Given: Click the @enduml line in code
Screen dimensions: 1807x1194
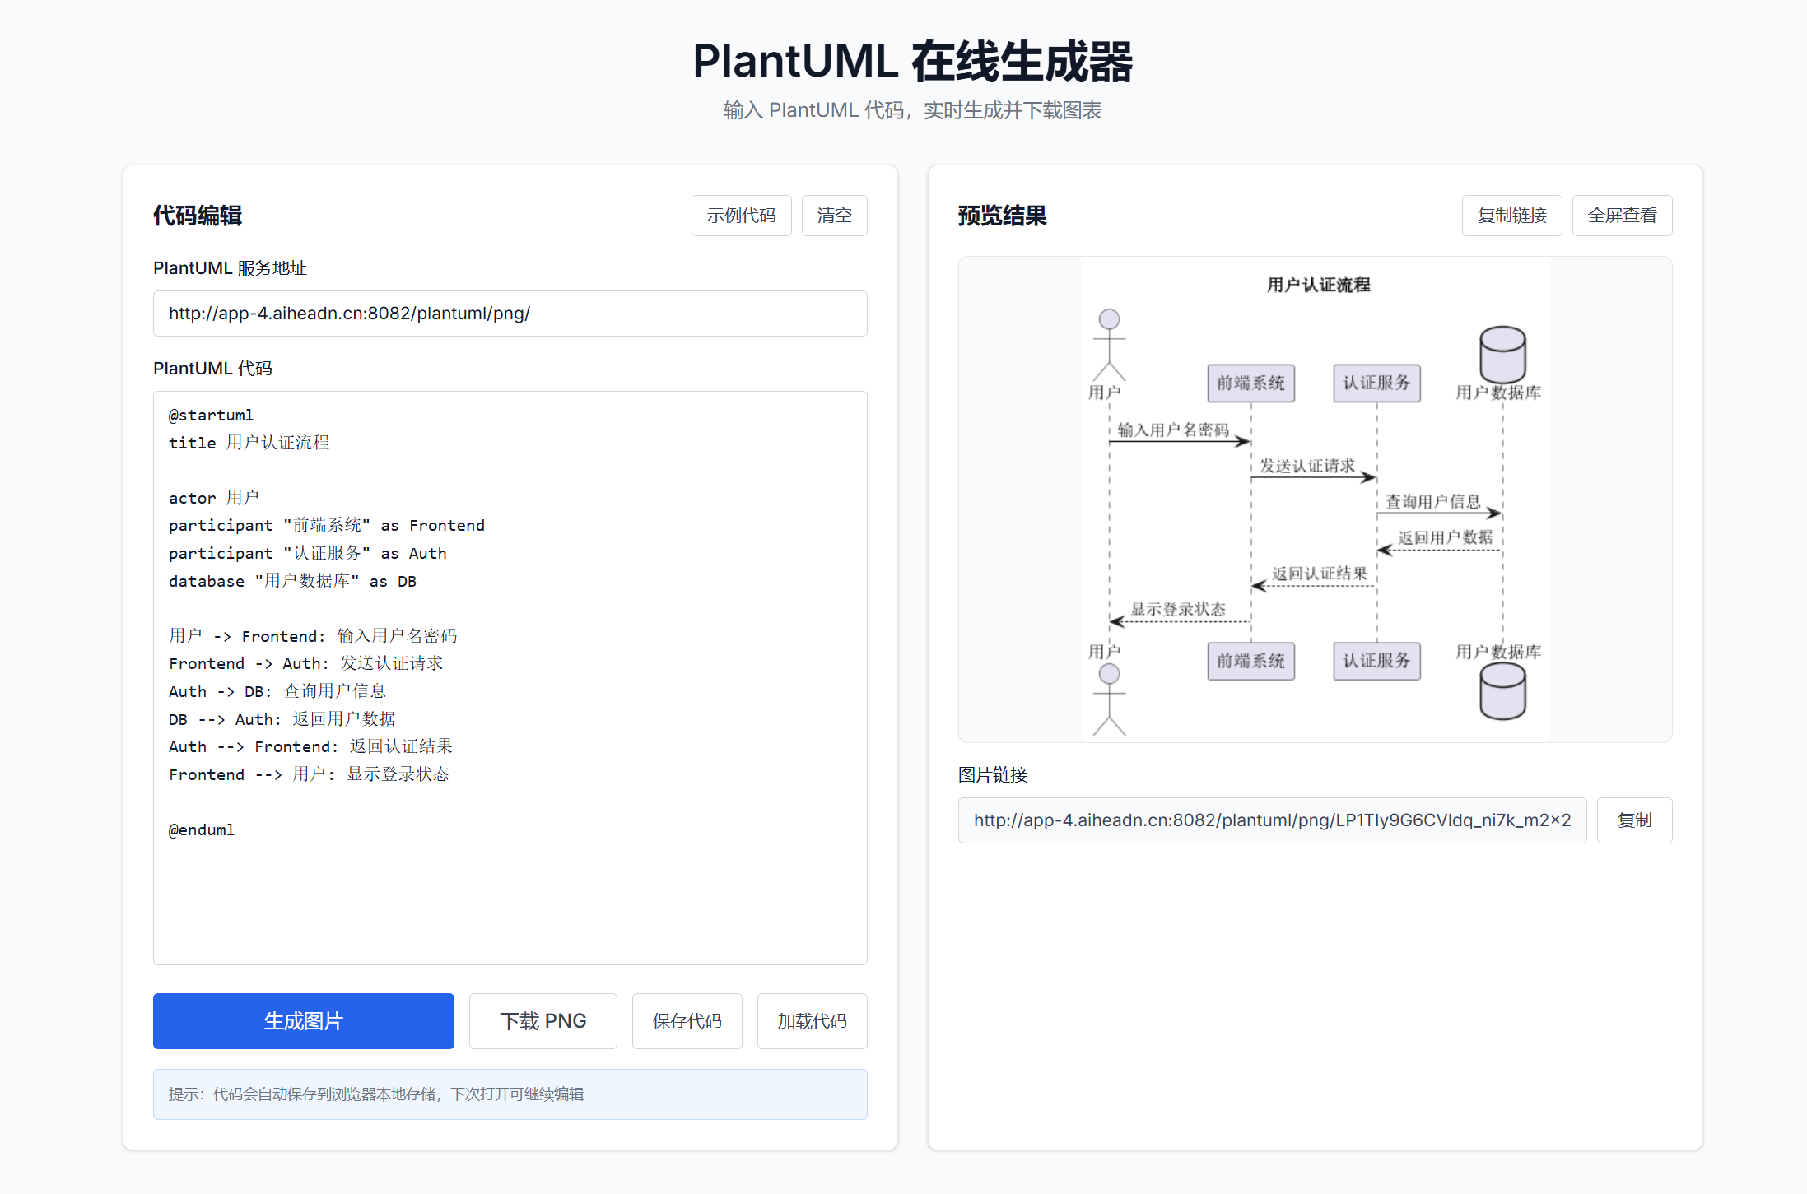Looking at the screenshot, I should coord(202,829).
